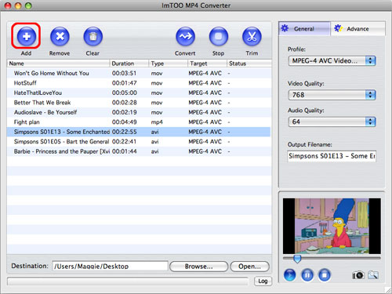This screenshot has height=294, width=392.
Task: Click the mp4 type cell
Action: (157, 122)
